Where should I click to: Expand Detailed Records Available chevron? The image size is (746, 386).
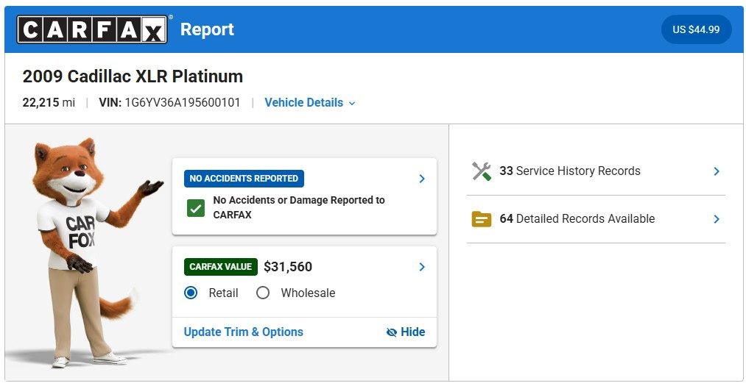717,219
